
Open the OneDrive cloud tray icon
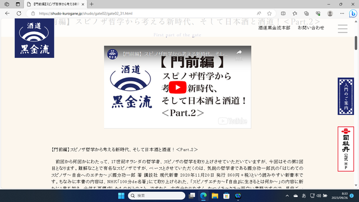click(296, 196)
